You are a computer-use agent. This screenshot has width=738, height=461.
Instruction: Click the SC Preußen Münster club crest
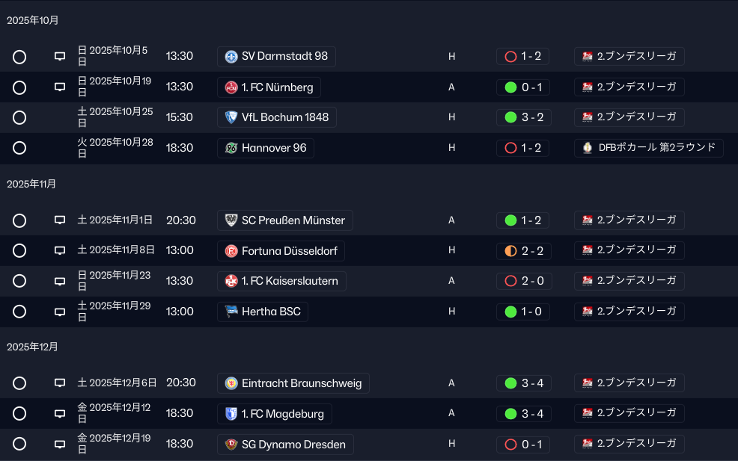pos(231,220)
